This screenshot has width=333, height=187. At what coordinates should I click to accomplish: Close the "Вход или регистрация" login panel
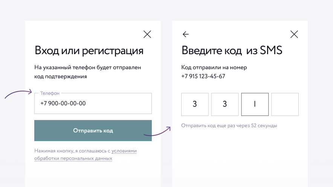tap(147, 34)
